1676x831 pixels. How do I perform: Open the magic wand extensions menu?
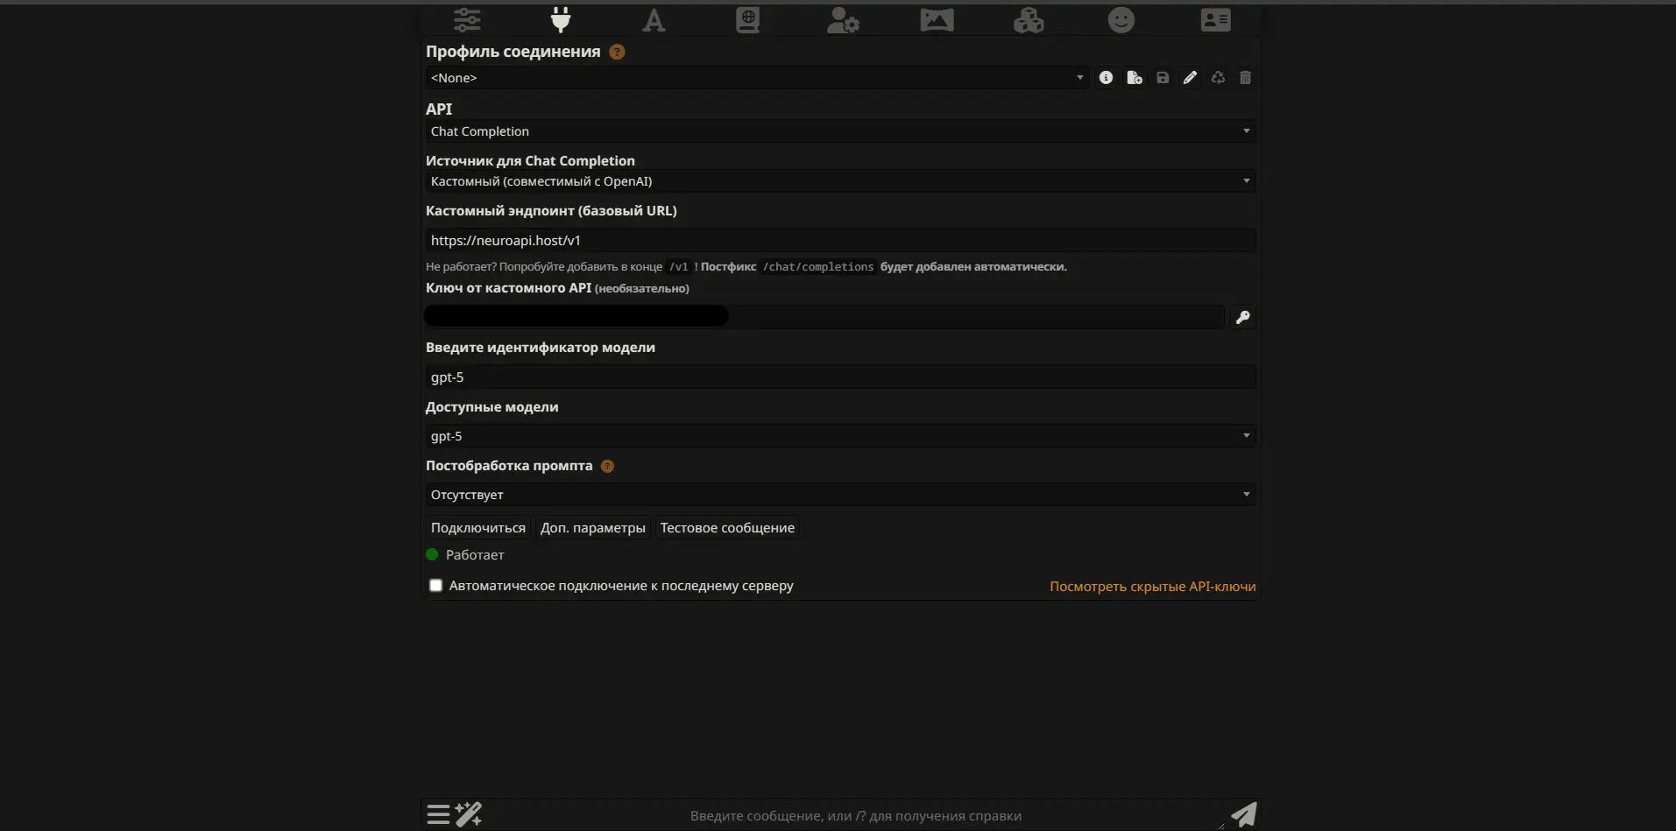(x=469, y=814)
